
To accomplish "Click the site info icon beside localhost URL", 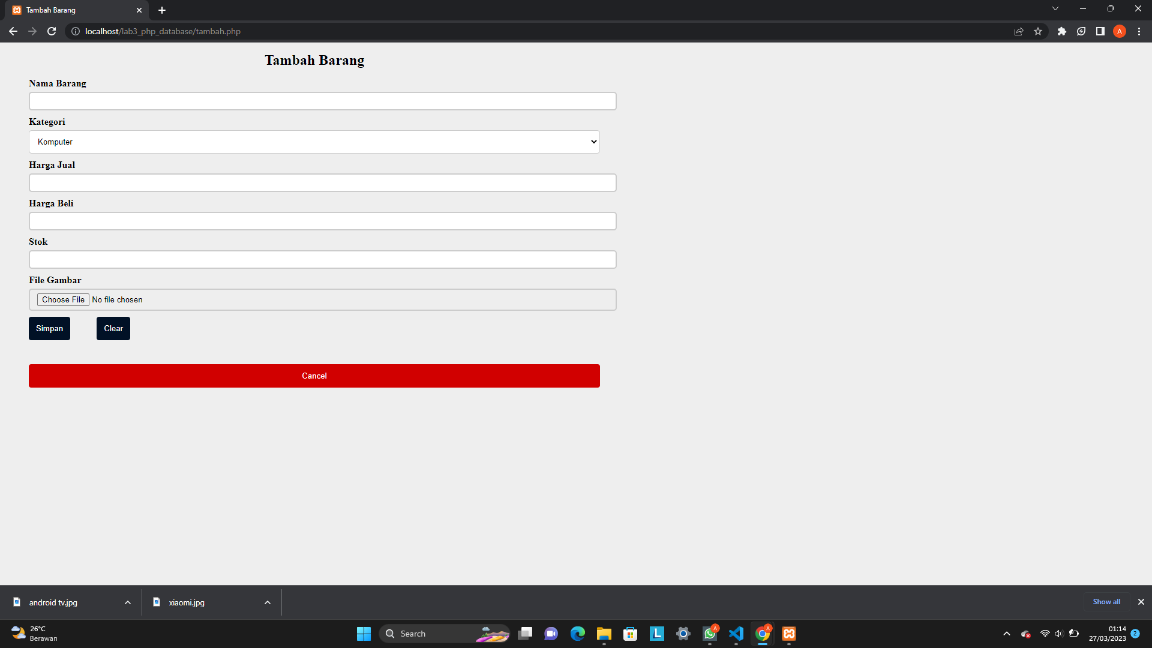I will (x=76, y=31).
